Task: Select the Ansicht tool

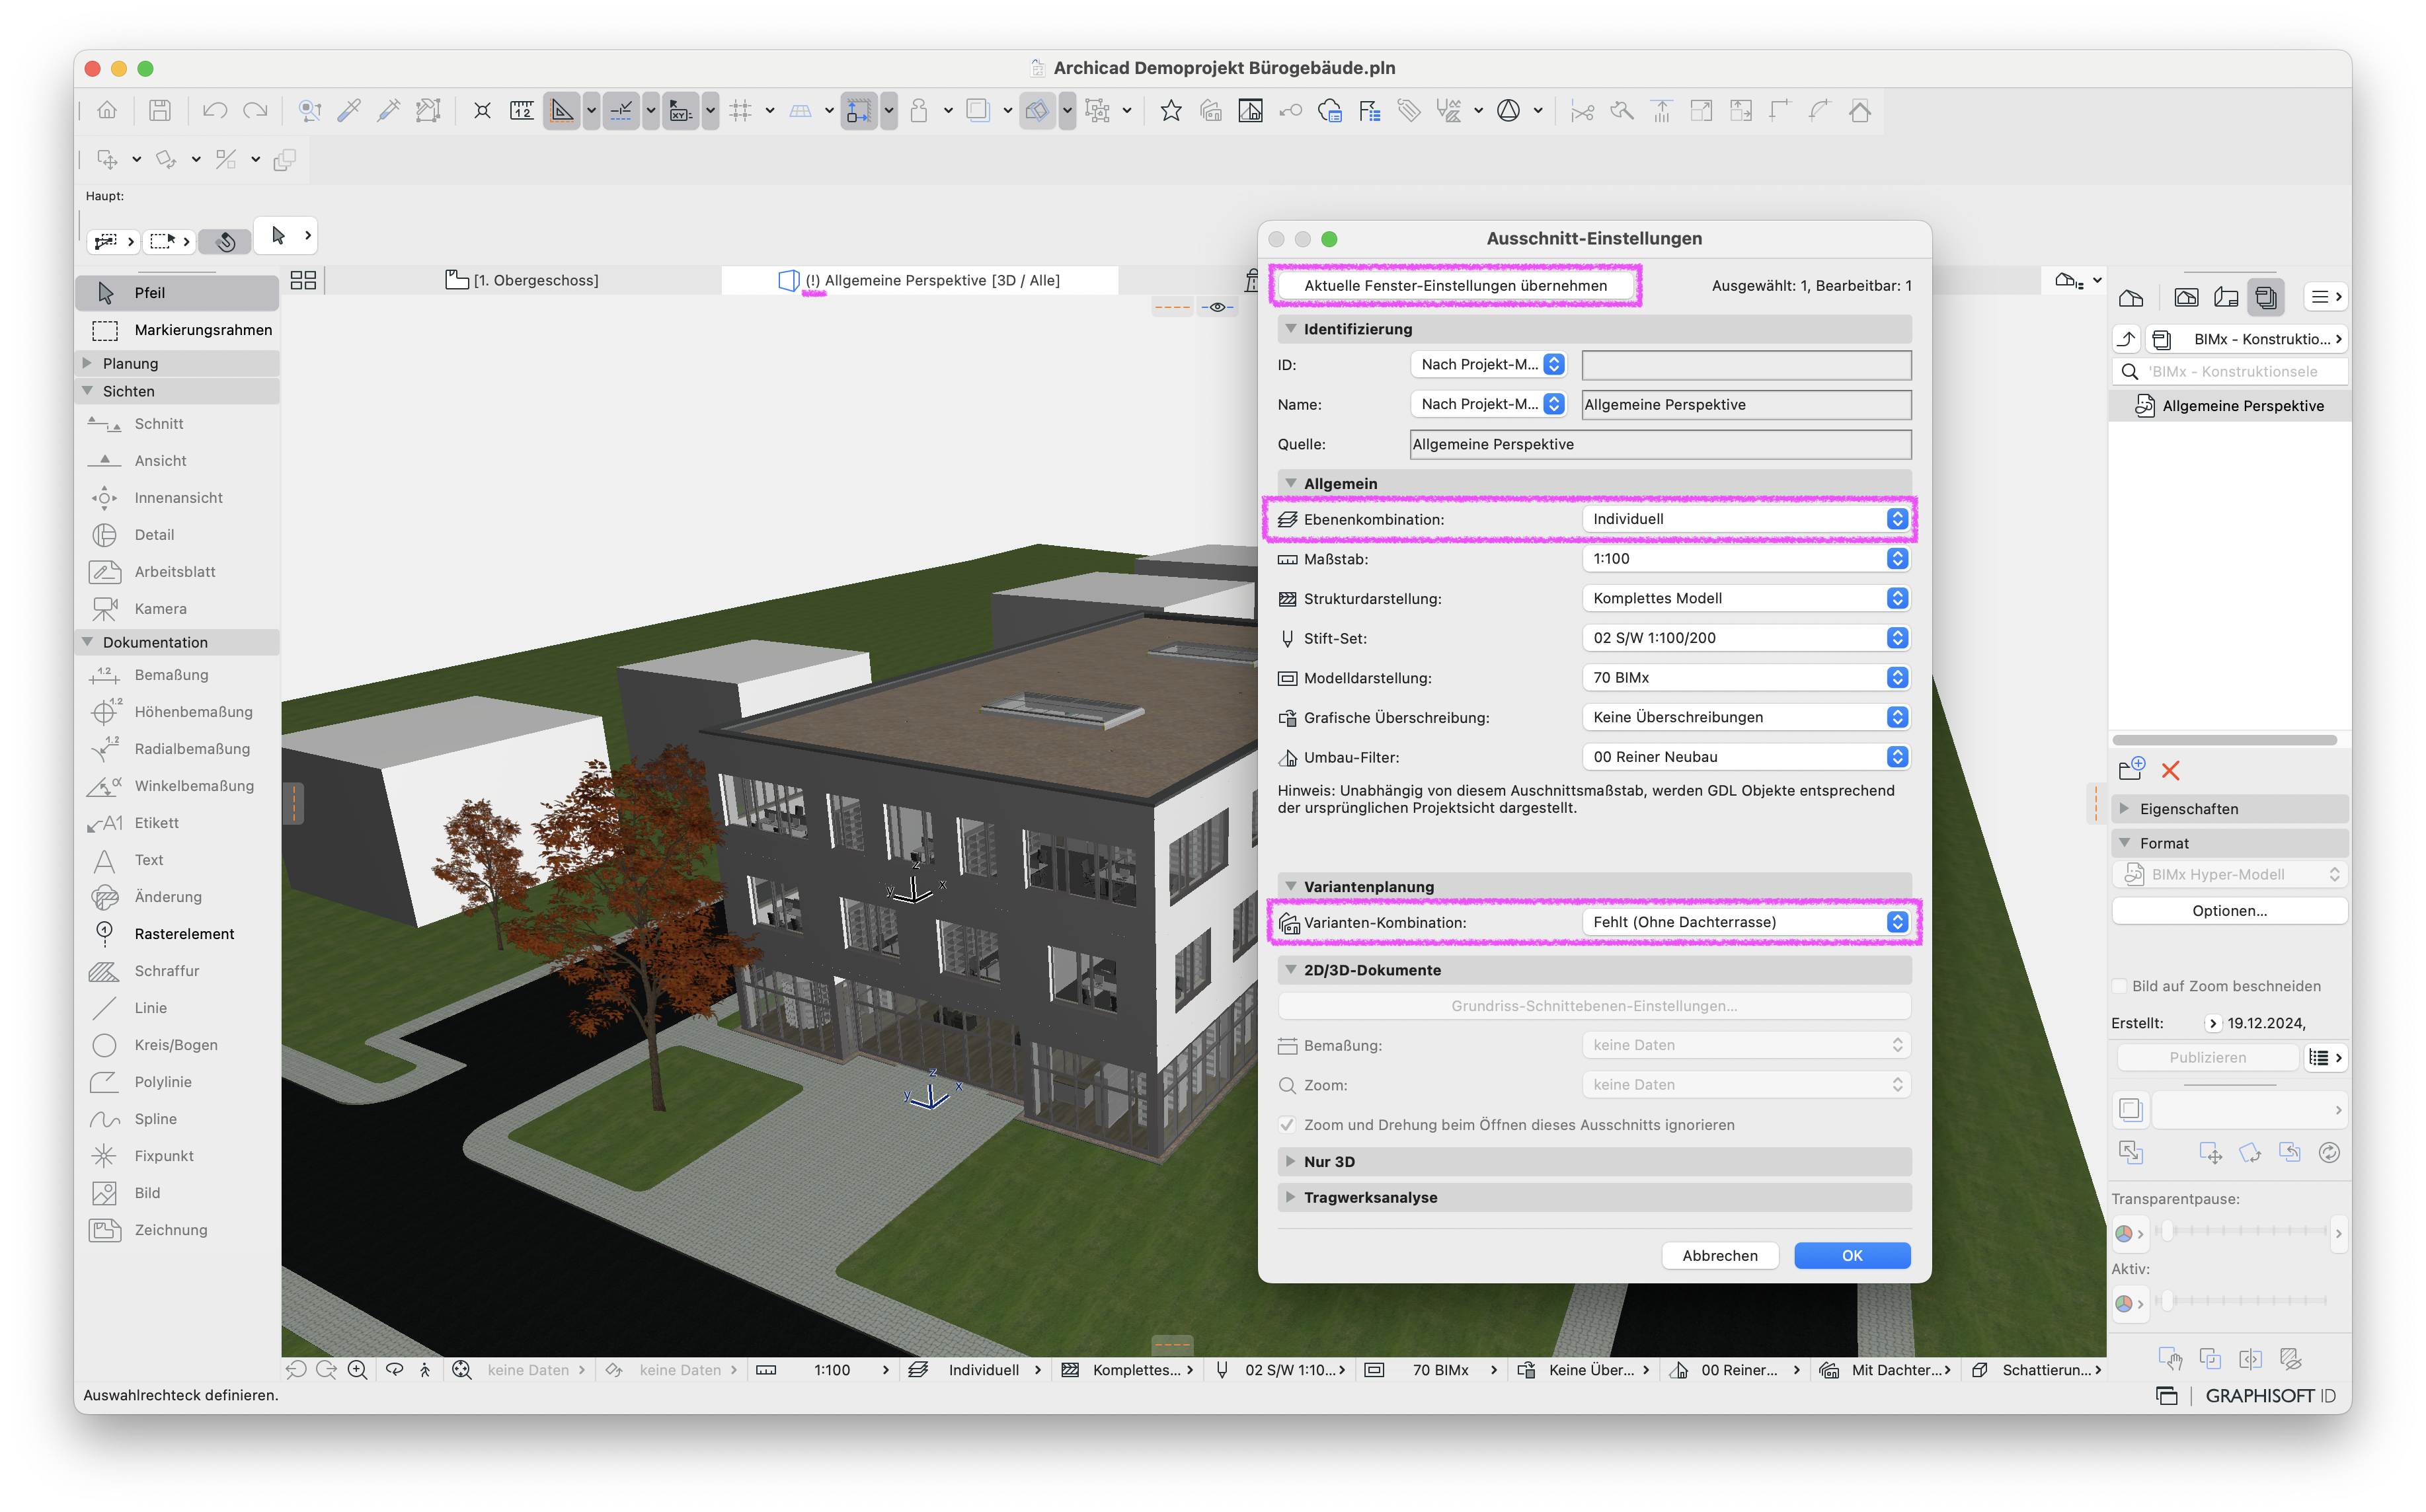Action: click(178, 461)
